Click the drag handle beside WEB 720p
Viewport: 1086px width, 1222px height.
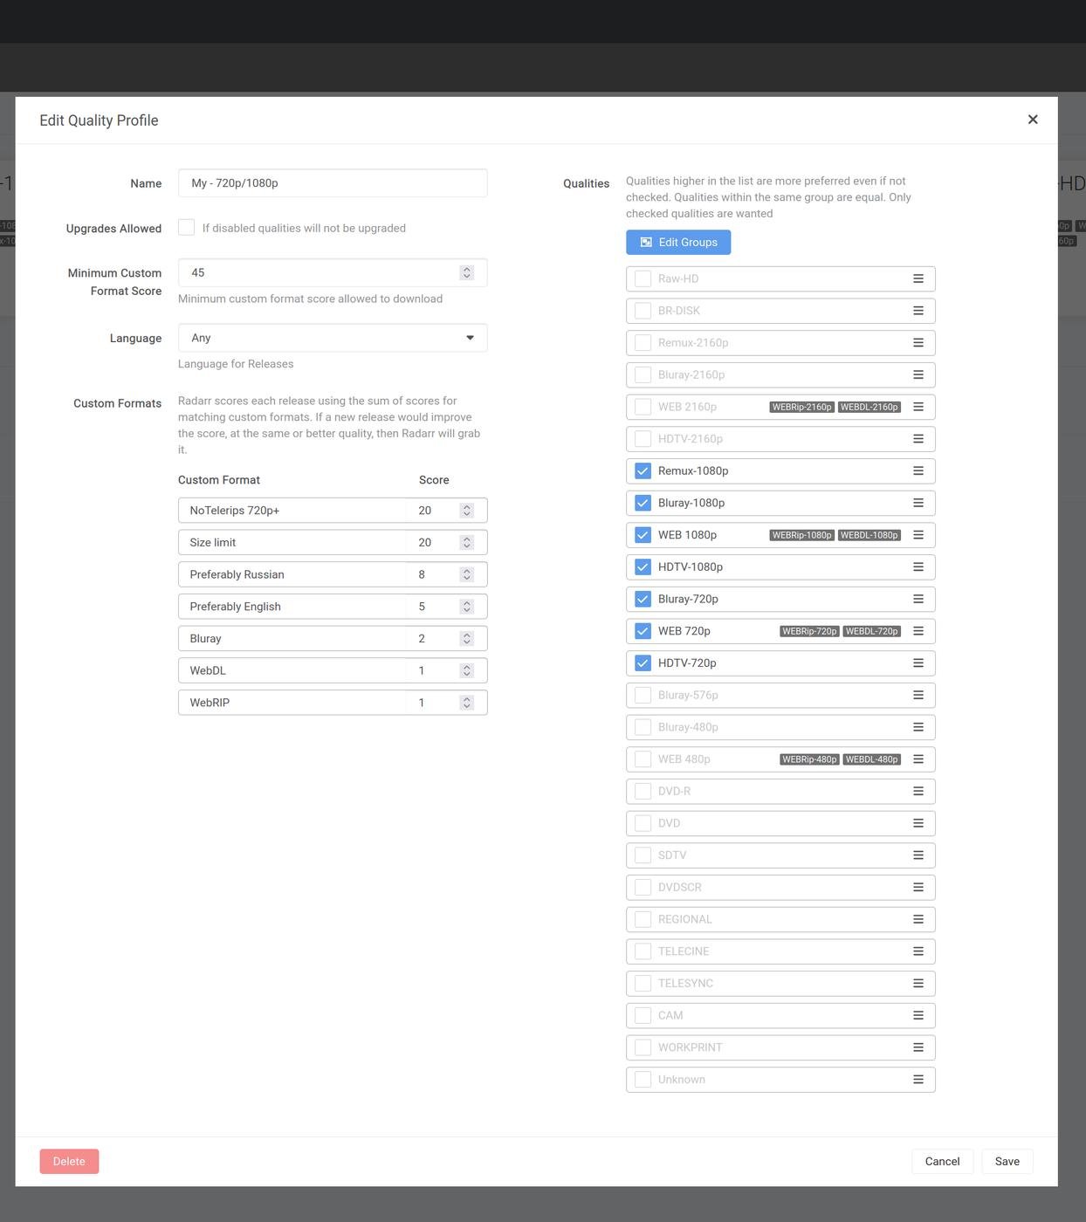pos(918,631)
